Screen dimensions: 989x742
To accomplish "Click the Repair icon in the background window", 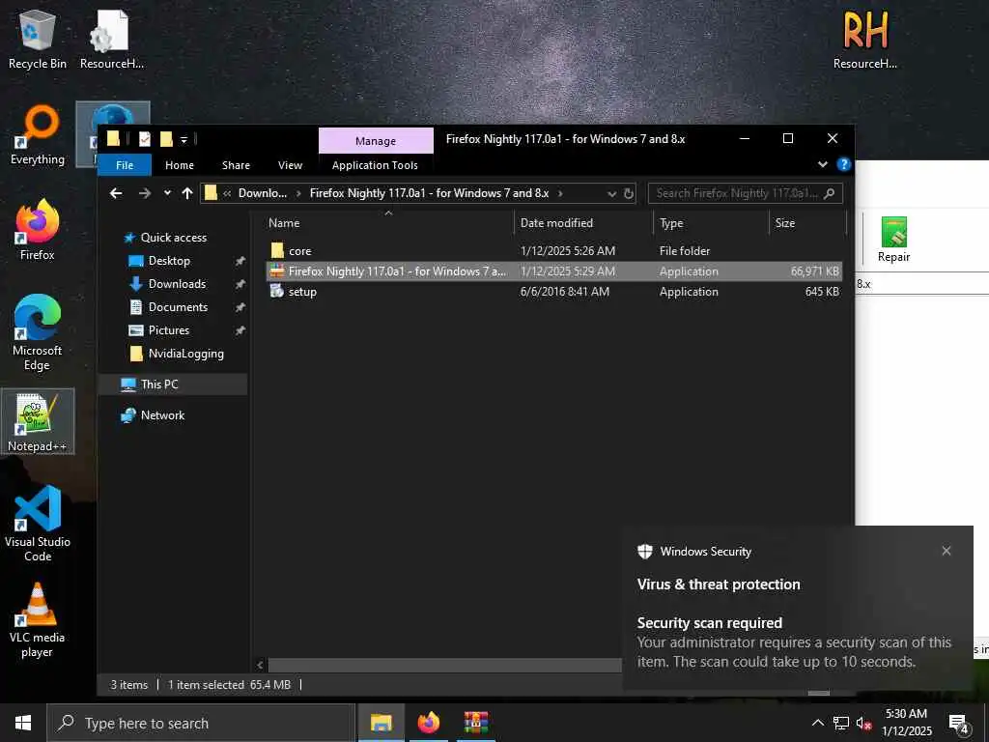I will click(x=893, y=240).
